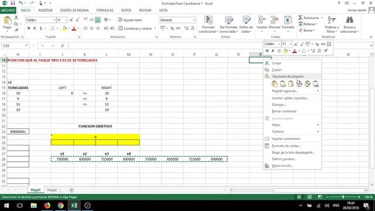Click Borrar contenido in context menu
The image size is (375, 211).
[284, 111]
